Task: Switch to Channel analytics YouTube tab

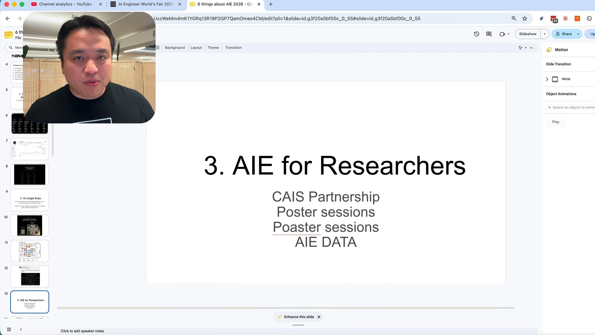Action: click(66, 4)
